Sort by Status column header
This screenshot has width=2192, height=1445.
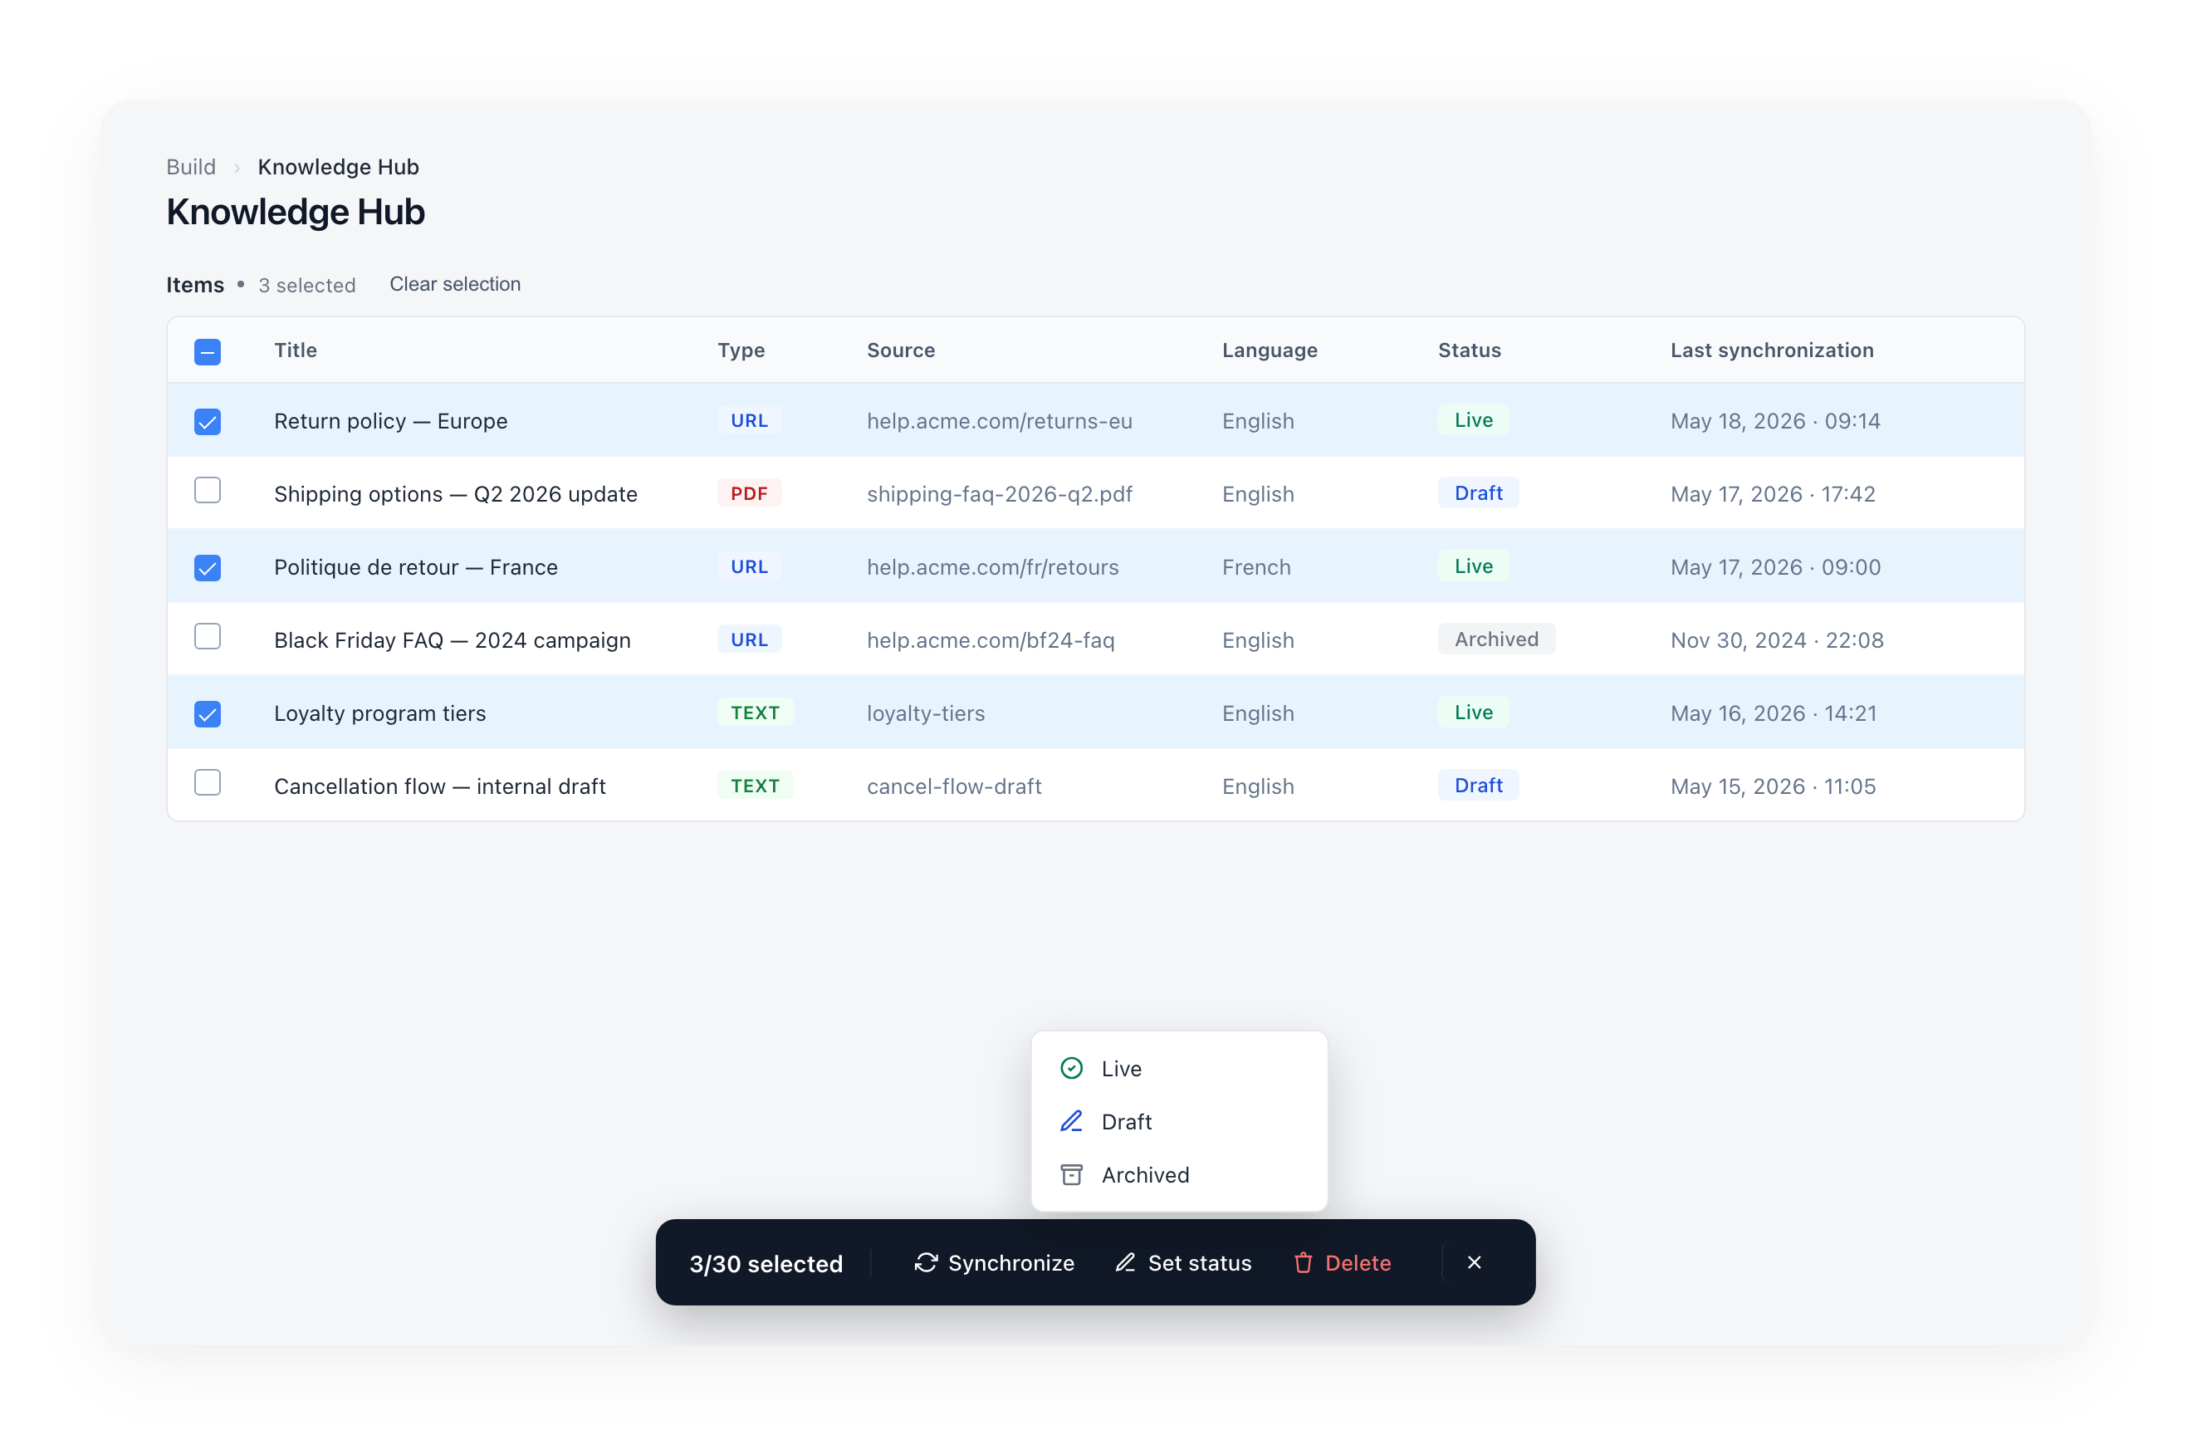(1469, 350)
